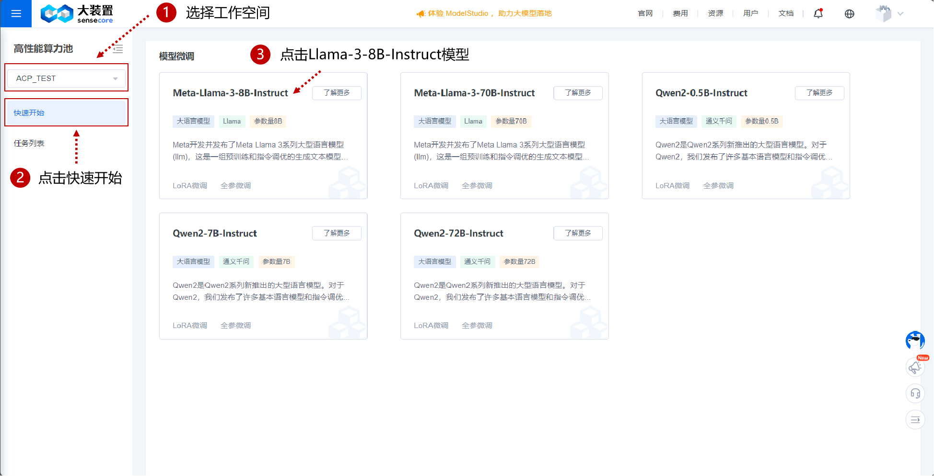The image size is (934, 476).
Task: Open the Meta-Llama-3-8B-Instruct model title
Action: click(x=230, y=93)
